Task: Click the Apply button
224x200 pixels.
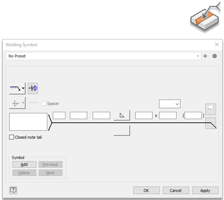Action: coord(205,190)
